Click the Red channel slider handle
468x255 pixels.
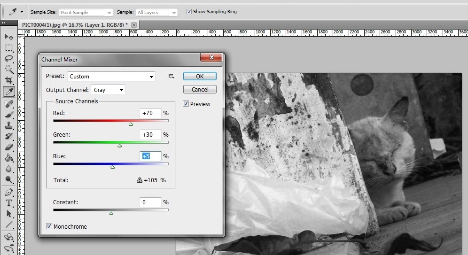pos(131,124)
